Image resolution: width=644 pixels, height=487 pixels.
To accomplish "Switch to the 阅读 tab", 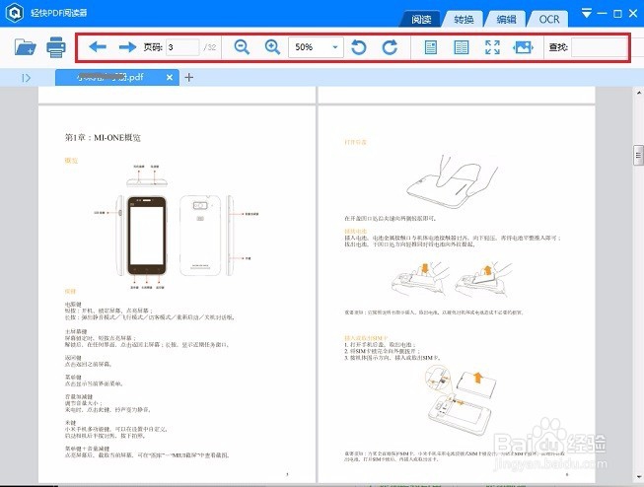I will coord(421,19).
